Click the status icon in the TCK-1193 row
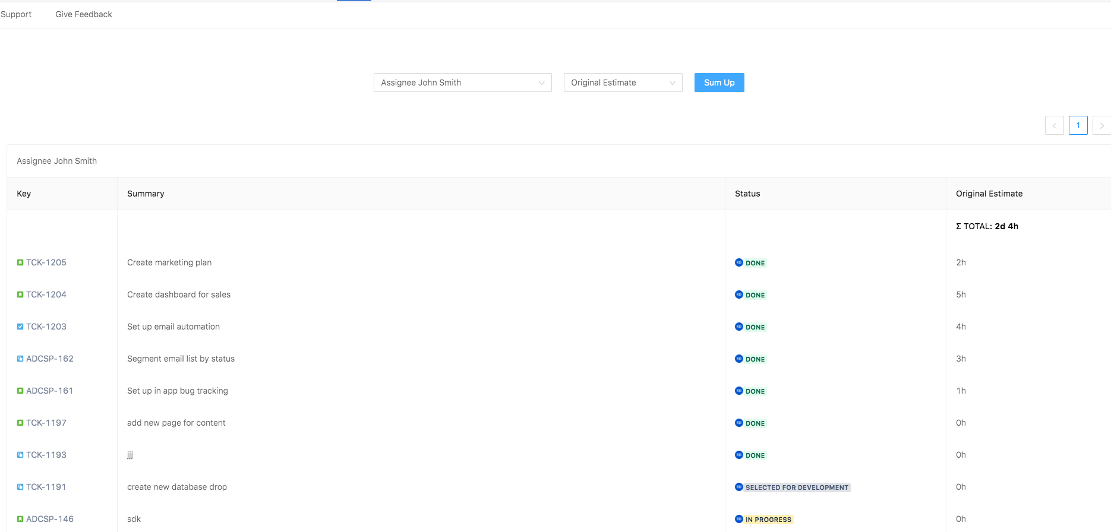Screen dimensions: 1111x532 point(739,455)
